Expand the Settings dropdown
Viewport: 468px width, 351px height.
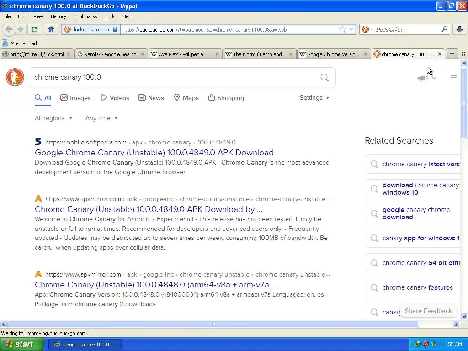(314, 98)
